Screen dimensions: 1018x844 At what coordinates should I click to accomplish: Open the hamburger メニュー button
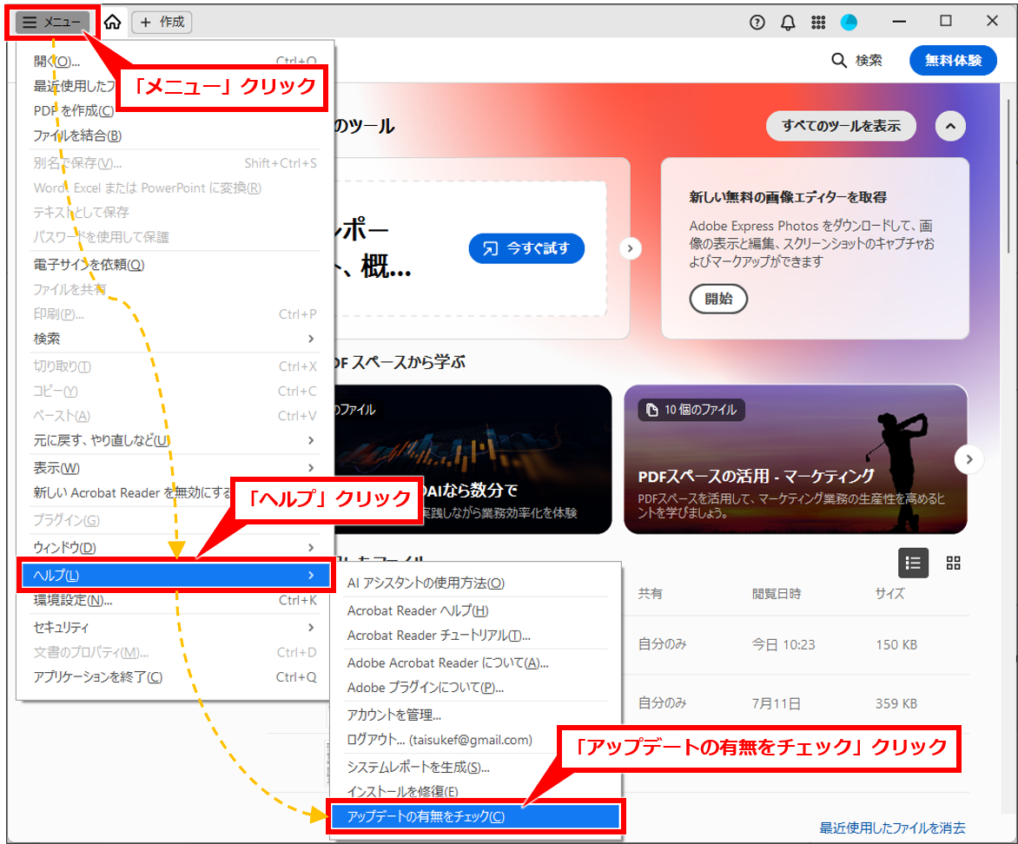[52, 22]
